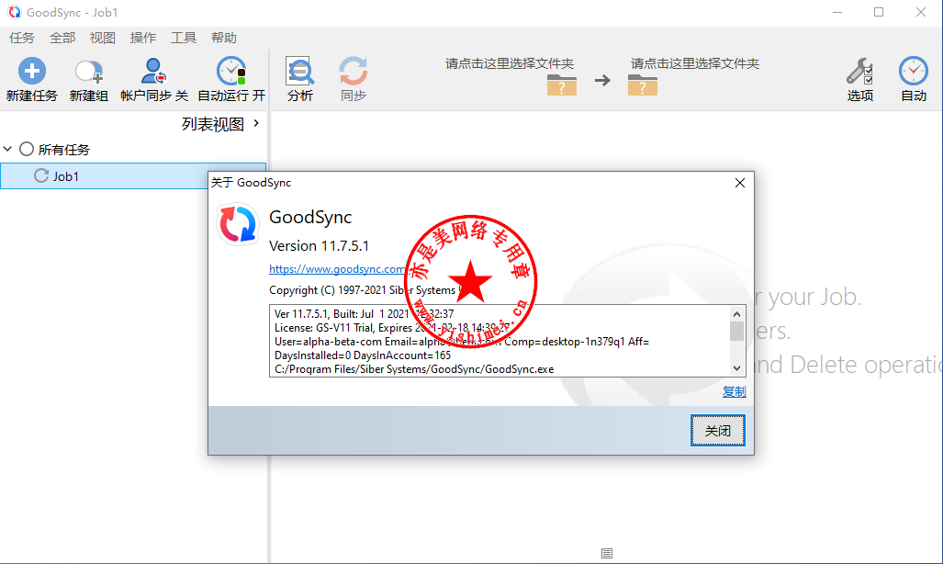The height and width of the screenshot is (564, 943).
Task: Click the 'Ver 11.7.5.1, Built: Jul 1 2021' line
Action: [364, 313]
